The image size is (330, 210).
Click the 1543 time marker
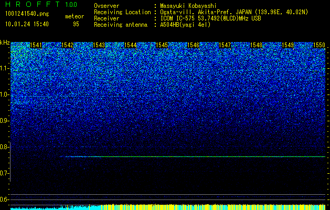click(99, 45)
